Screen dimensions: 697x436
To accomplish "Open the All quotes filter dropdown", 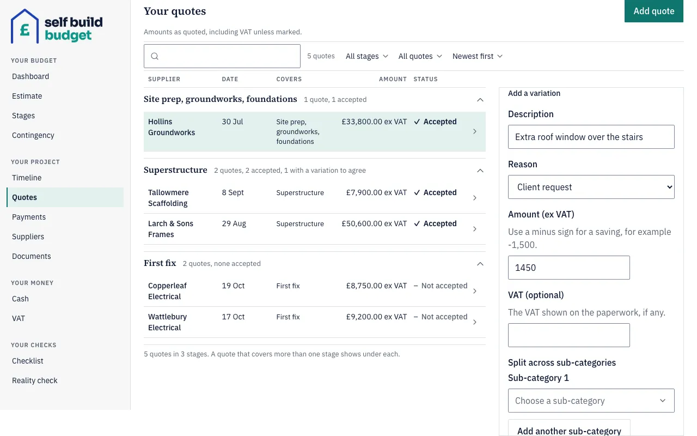I will [x=420, y=56].
